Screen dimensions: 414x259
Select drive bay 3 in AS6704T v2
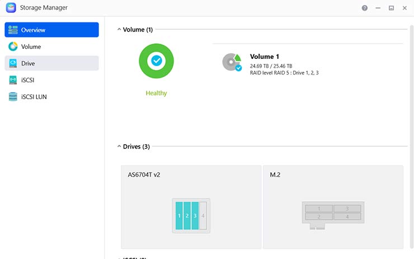click(x=195, y=215)
